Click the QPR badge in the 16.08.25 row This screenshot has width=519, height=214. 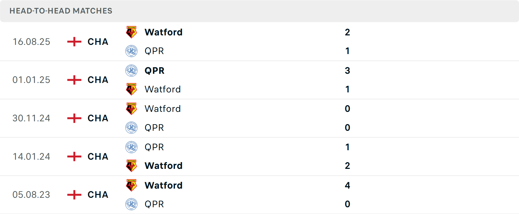[131, 51]
